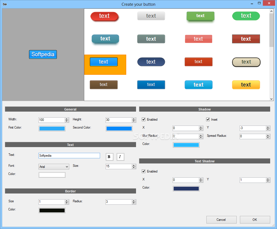Screen dimensions: 277x229
Task: Choose the yellow gradient button template
Action: tap(246, 85)
